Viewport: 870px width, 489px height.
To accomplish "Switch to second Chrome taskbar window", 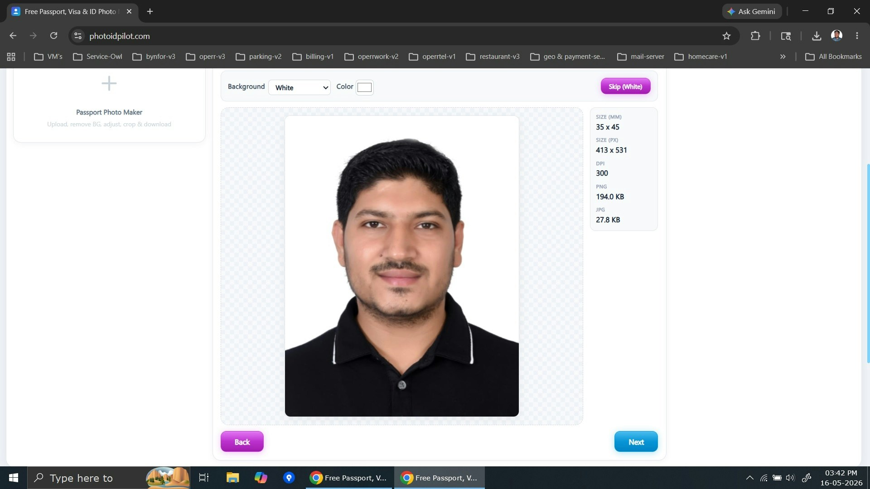I will pos(439,478).
